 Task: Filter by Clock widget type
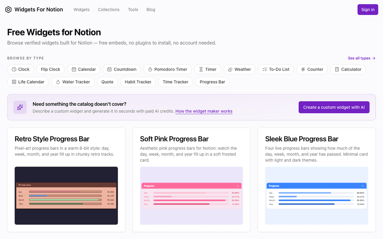[20, 69]
